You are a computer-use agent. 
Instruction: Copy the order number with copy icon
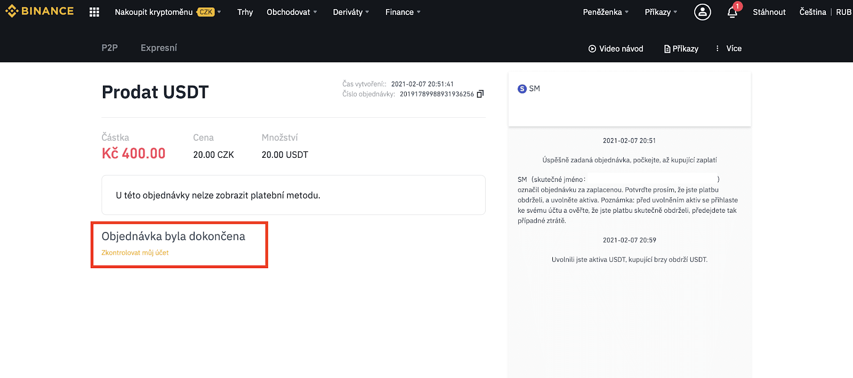tap(480, 94)
